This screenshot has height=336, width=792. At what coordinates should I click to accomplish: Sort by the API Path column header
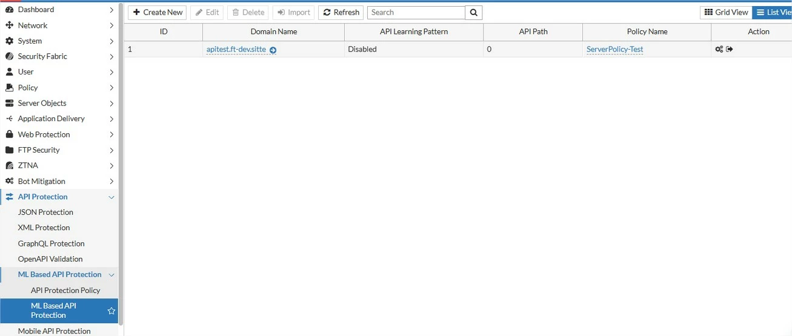(533, 31)
